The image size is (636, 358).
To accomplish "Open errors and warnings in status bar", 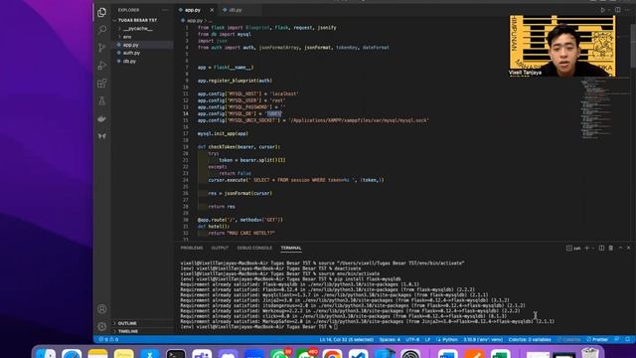I will [108, 339].
